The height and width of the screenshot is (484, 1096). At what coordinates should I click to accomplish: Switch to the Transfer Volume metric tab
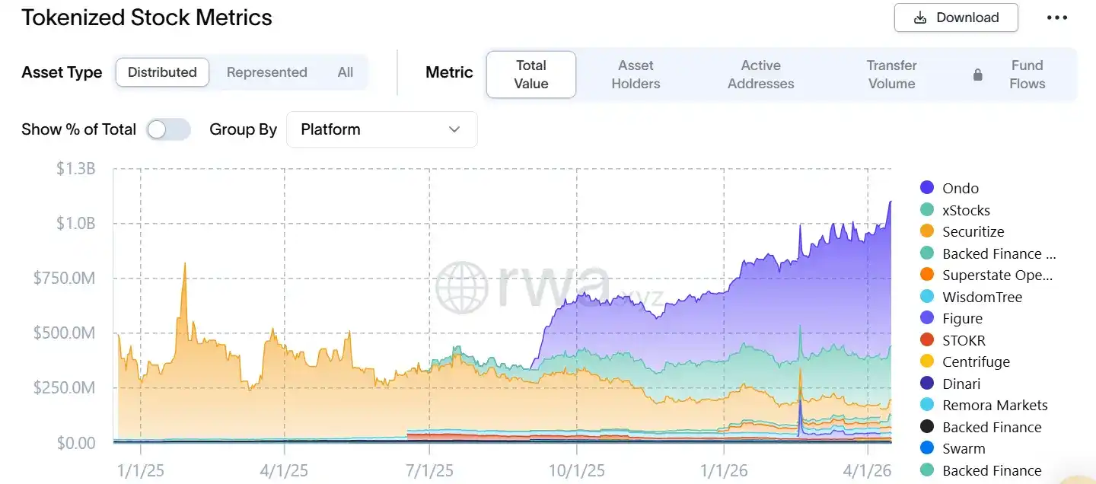891,75
